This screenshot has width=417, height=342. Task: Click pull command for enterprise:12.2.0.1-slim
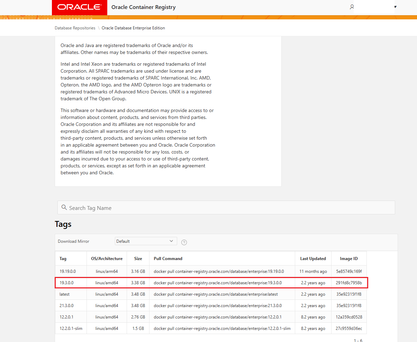[x=222, y=329]
